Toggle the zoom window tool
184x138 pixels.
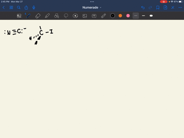pyautogui.click(x=19, y=16)
